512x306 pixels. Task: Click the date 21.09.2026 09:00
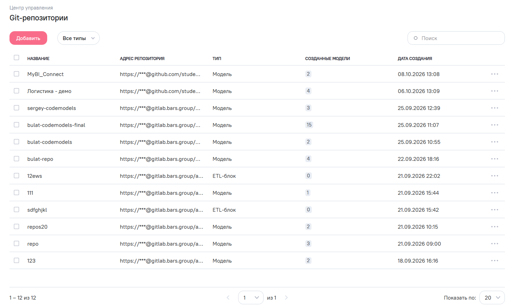419,244
